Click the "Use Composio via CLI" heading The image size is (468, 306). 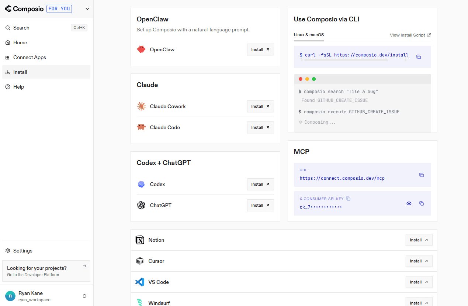pyautogui.click(x=326, y=19)
